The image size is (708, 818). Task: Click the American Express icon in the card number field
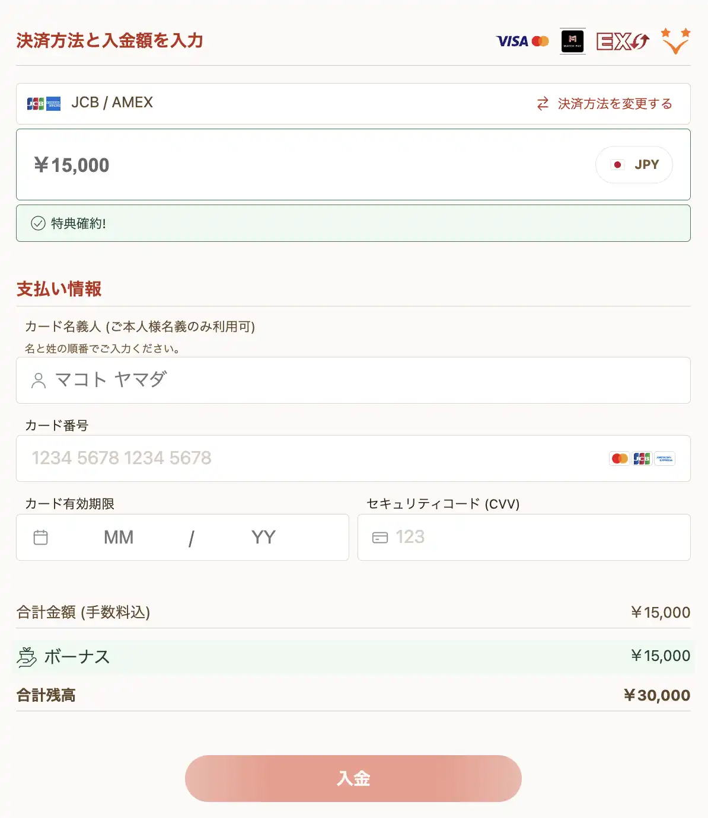pyautogui.click(x=665, y=458)
